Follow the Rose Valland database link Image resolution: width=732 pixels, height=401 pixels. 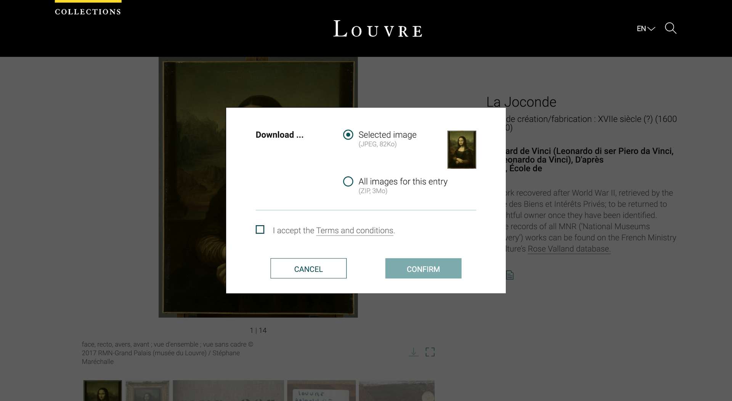[569, 249]
